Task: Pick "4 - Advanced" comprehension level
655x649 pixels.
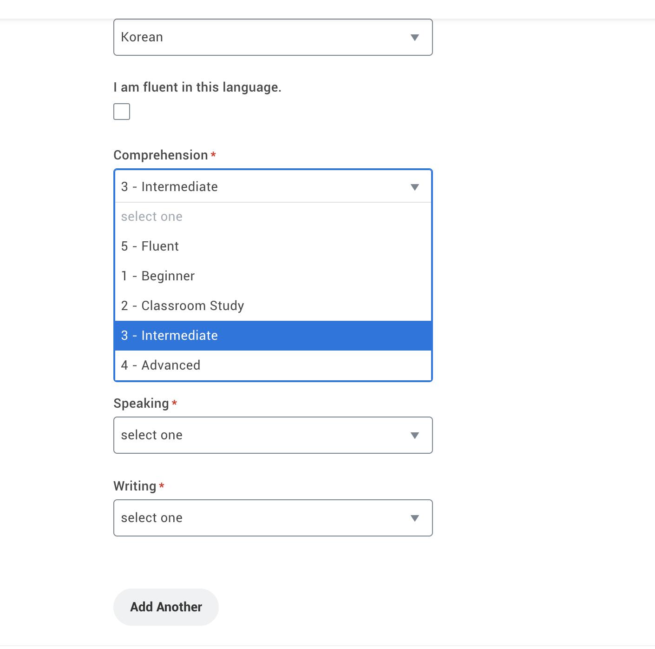Action: (161, 365)
